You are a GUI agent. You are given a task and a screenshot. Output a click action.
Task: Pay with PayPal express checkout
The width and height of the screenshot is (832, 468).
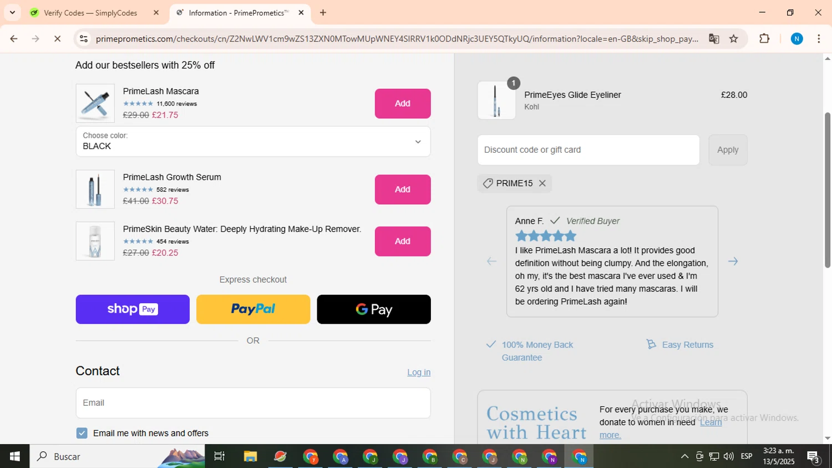tap(253, 309)
